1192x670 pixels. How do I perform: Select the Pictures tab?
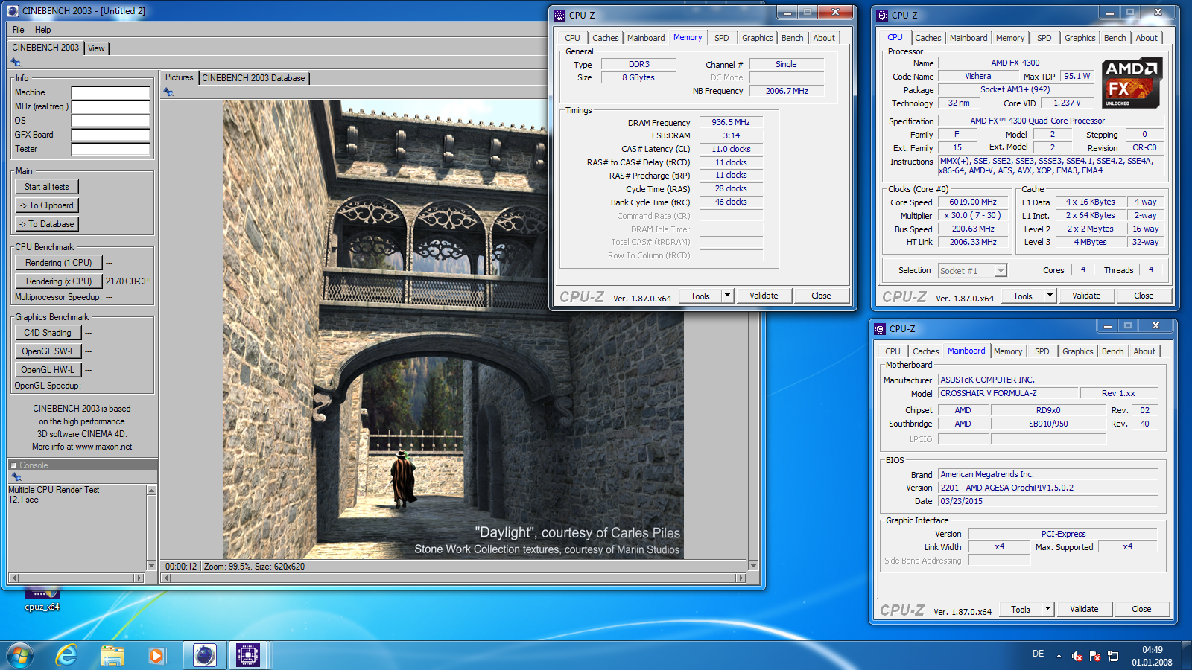tap(179, 77)
